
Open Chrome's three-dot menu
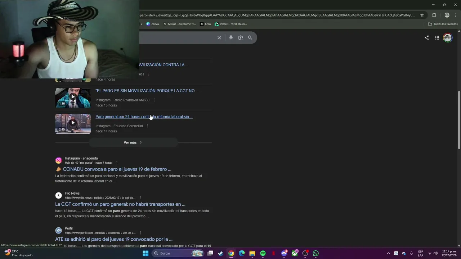456,15
